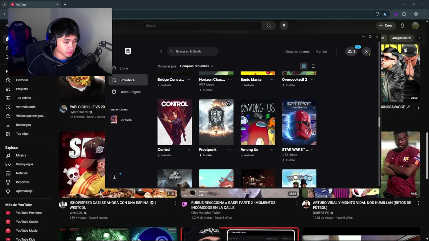Open Tropico cover thumbnail
The image size is (429, 241).
click(299, 178)
